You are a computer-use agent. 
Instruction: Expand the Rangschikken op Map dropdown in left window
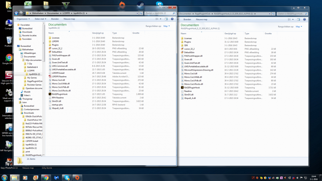166,26
